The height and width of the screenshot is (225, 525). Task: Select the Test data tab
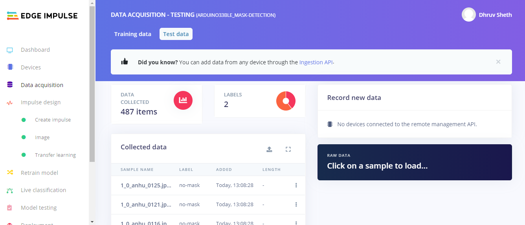tap(176, 34)
